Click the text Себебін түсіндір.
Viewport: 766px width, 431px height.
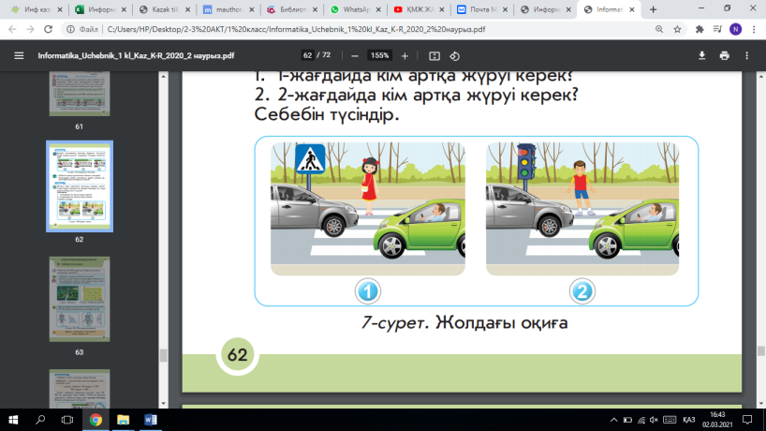(327, 115)
